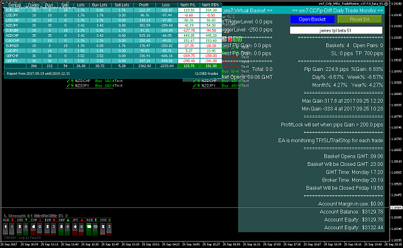
Task: Click the green up arrow next to NZD
Action: tap(95, 220)
